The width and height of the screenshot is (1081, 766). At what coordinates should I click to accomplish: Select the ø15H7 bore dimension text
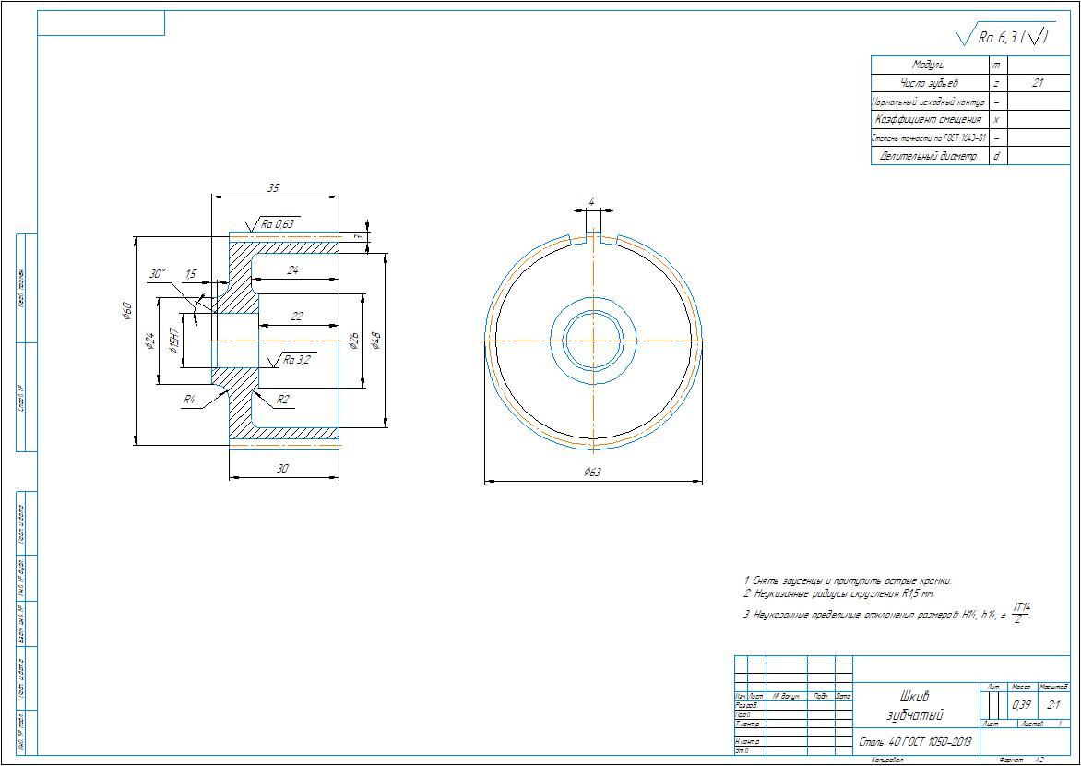point(173,340)
